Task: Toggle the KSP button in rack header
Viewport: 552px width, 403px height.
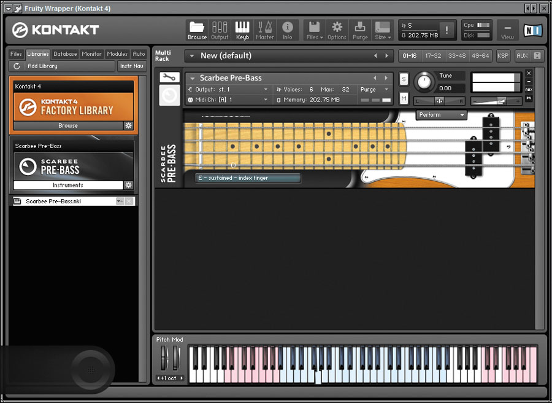Action: (x=503, y=55)
